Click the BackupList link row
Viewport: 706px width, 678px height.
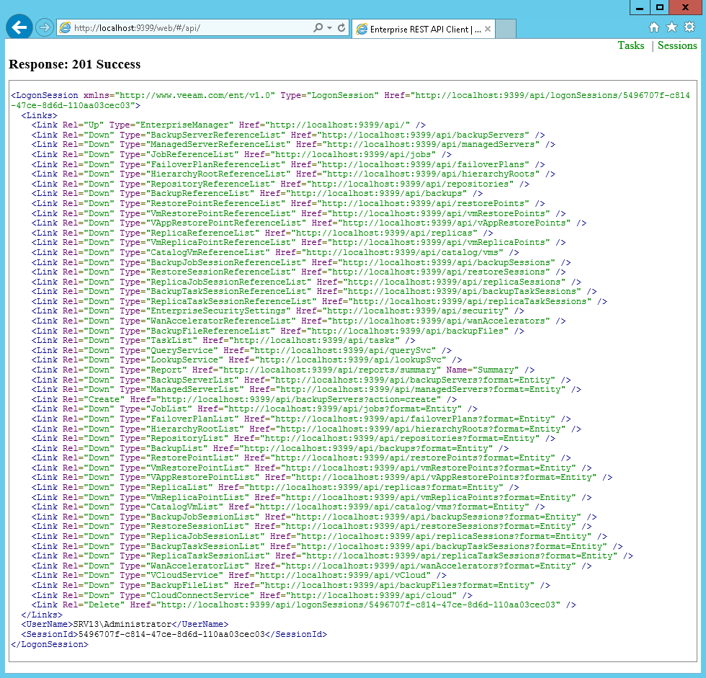click(x=270, y=448)
